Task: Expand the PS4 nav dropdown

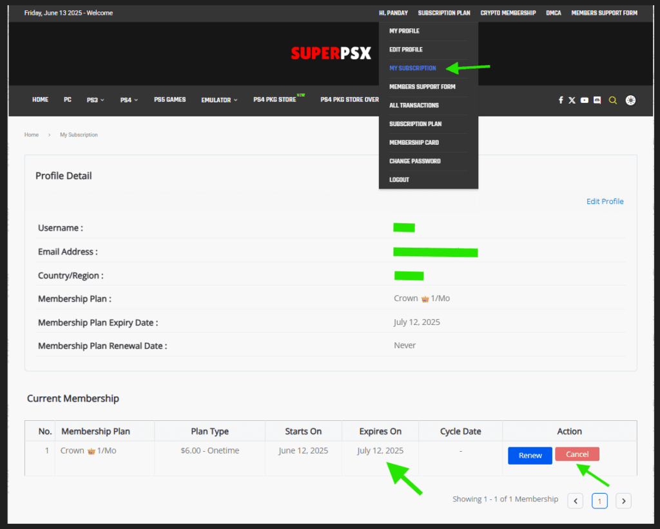Action: point(129,100)
